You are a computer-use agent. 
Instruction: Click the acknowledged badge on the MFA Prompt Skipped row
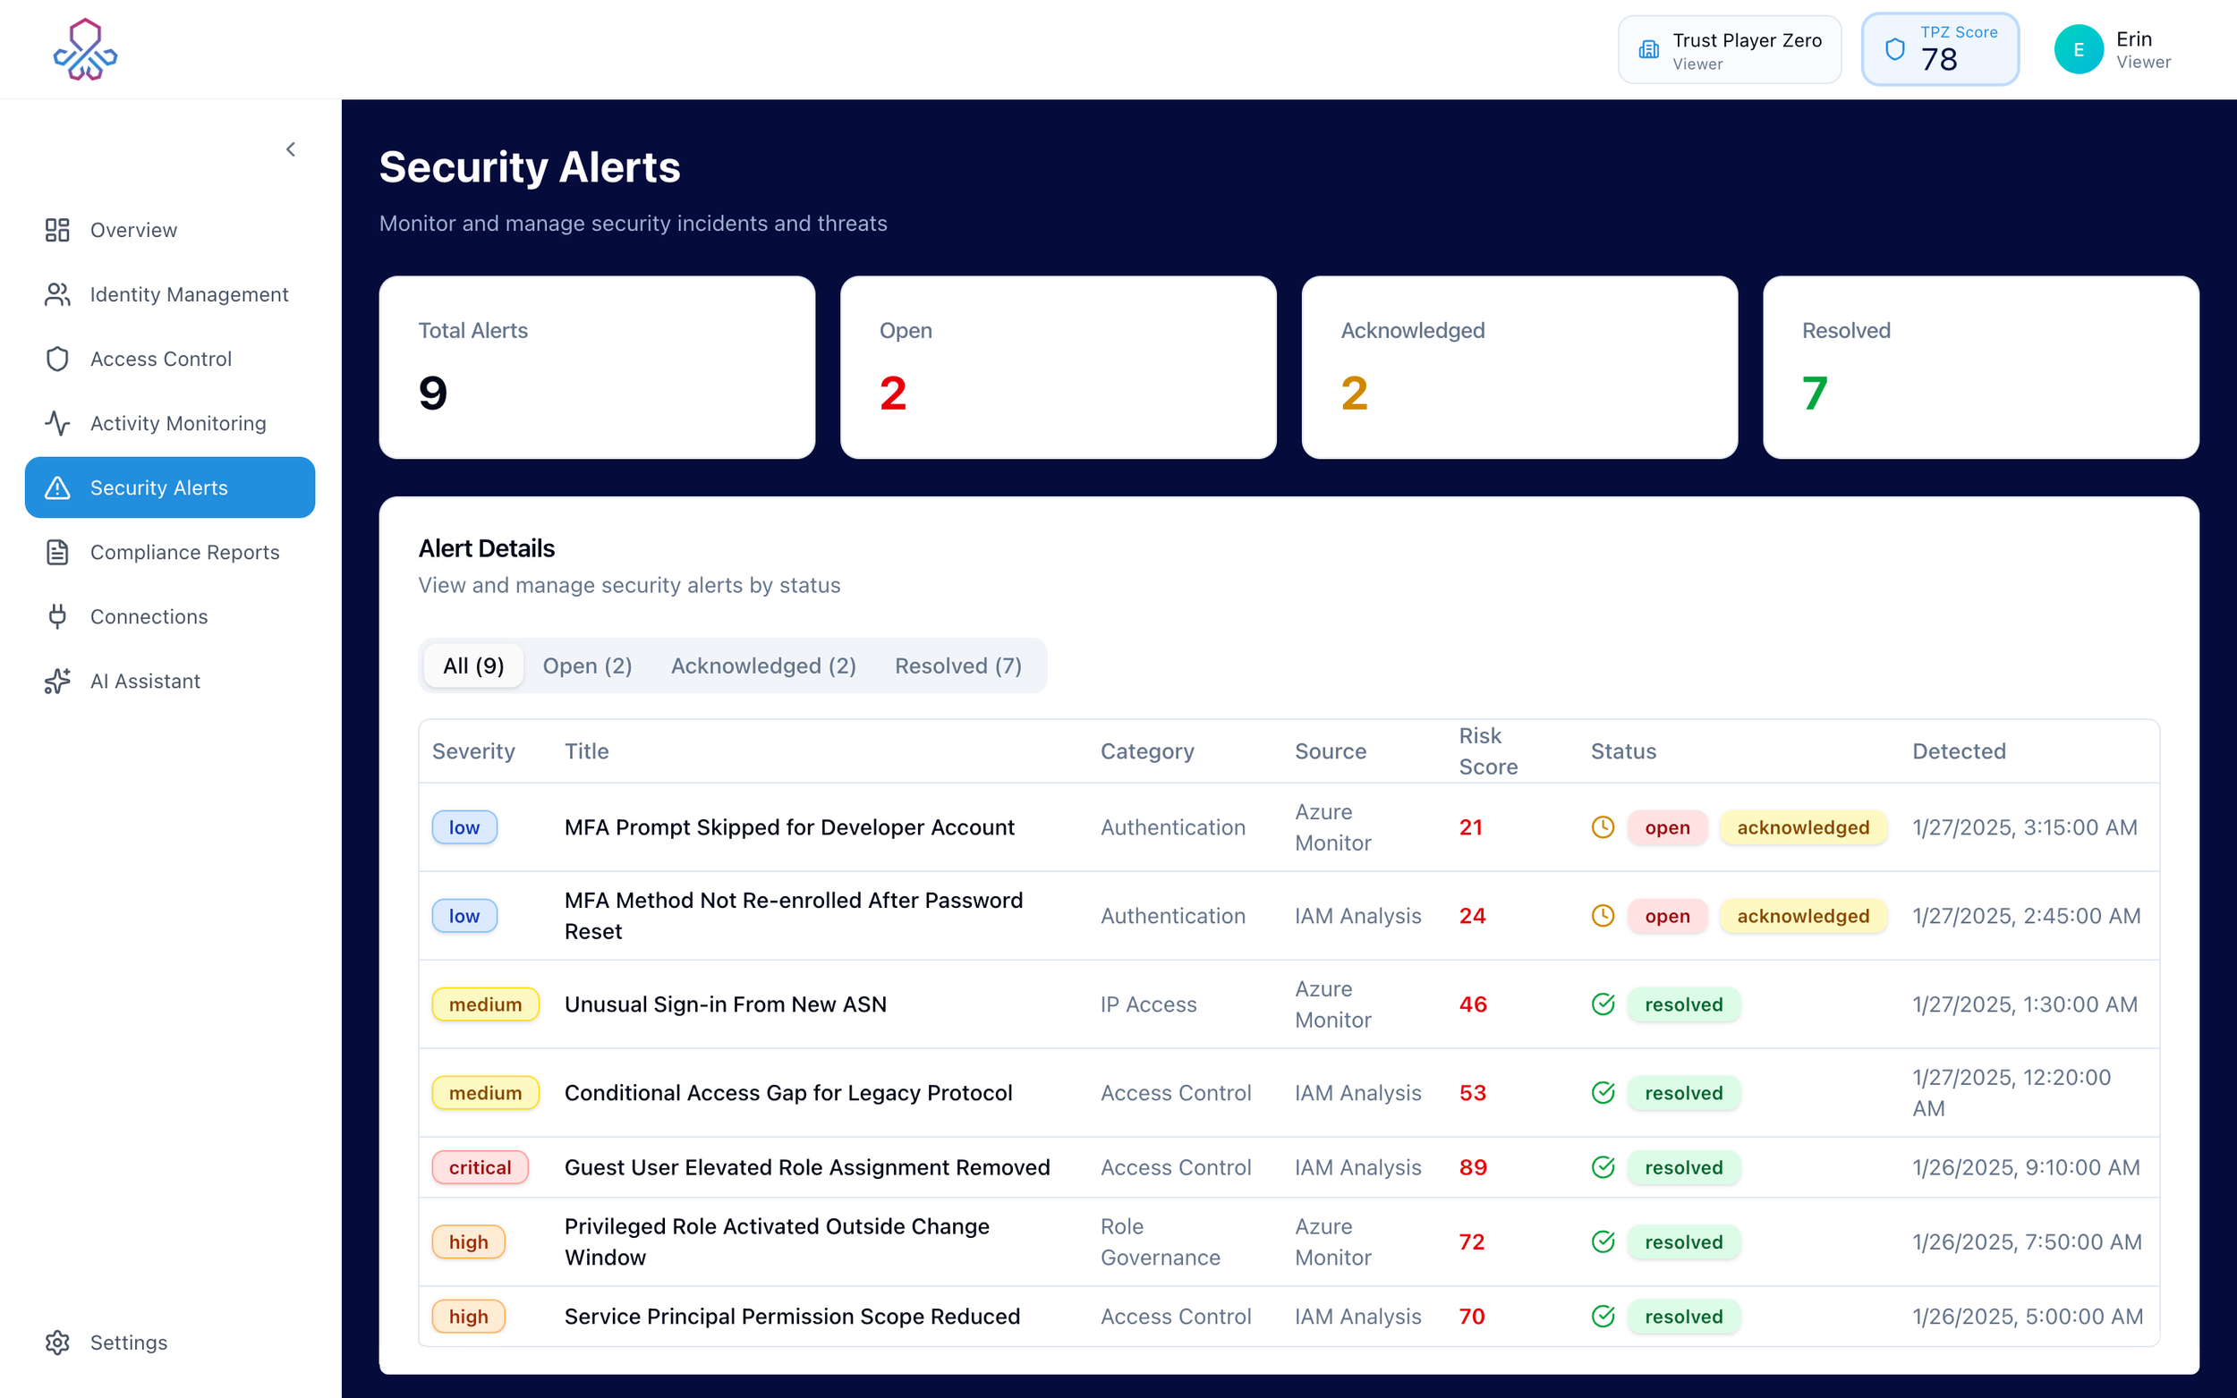click(x=1802, y=826)
